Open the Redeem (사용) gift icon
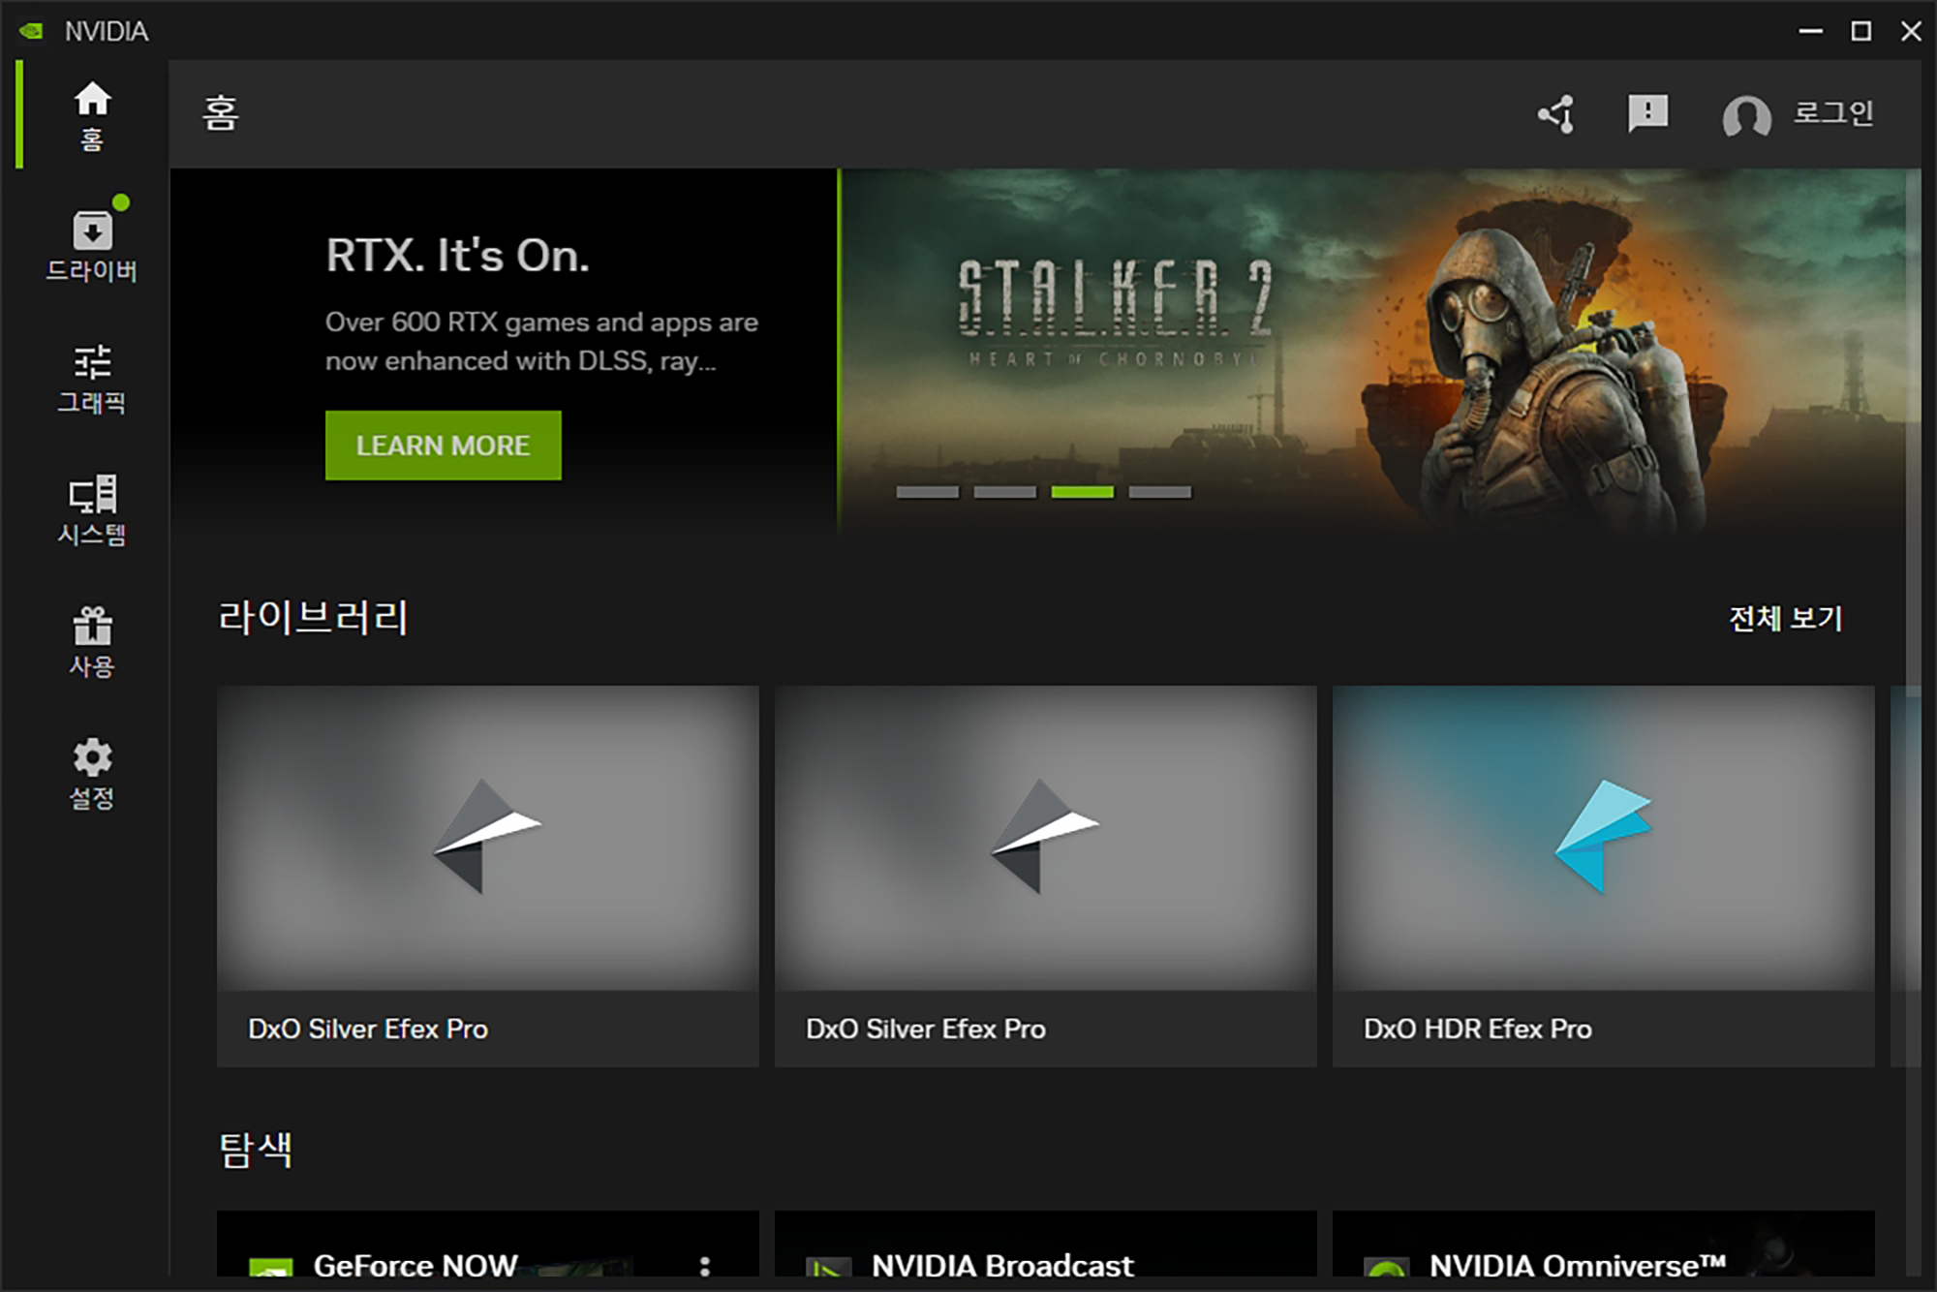1937x1292 pixels. pos(92,641)
